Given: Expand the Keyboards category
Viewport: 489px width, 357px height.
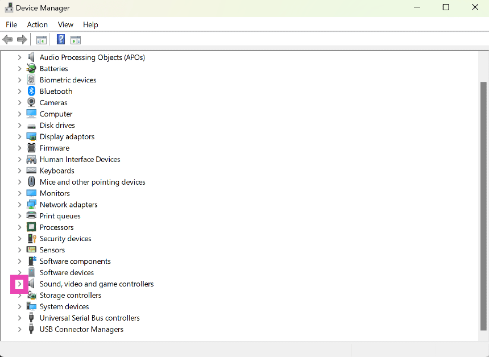Looking at the screenshot, I should (x=19, y=171).
